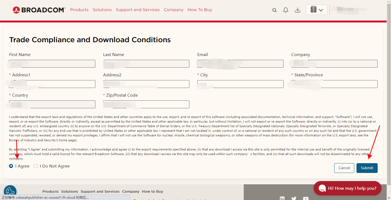This screenshot has height=200, width=391.
Task: Click the First Name field
Action: (x=52, y=64)
